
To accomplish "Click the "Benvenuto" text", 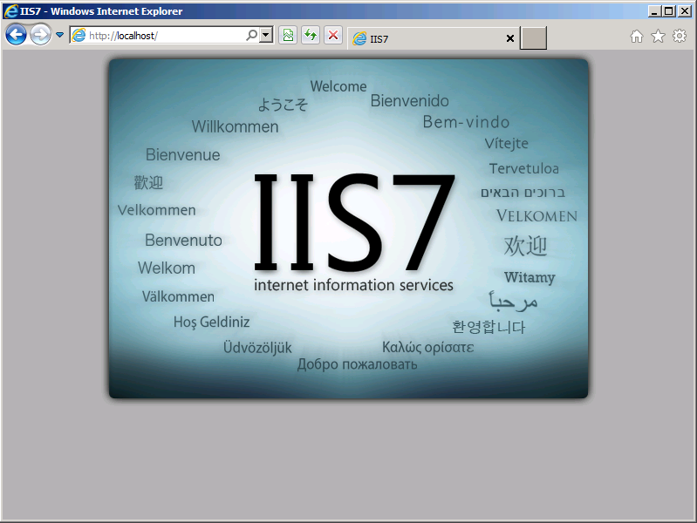I will coord(183,240).
